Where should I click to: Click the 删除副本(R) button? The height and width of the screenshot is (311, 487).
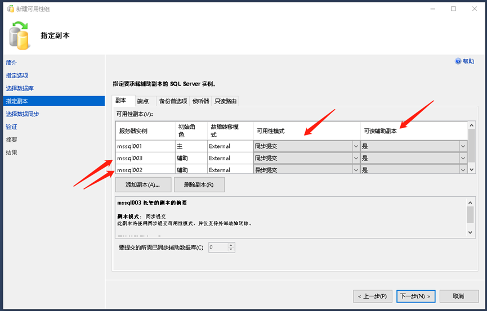pyautogui.click(x=199, y=184)
